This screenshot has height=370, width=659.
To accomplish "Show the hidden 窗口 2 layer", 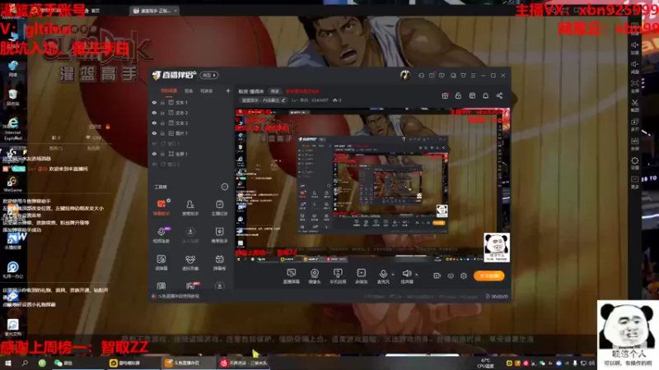I will pyautogui.click(x=154, y=164).
